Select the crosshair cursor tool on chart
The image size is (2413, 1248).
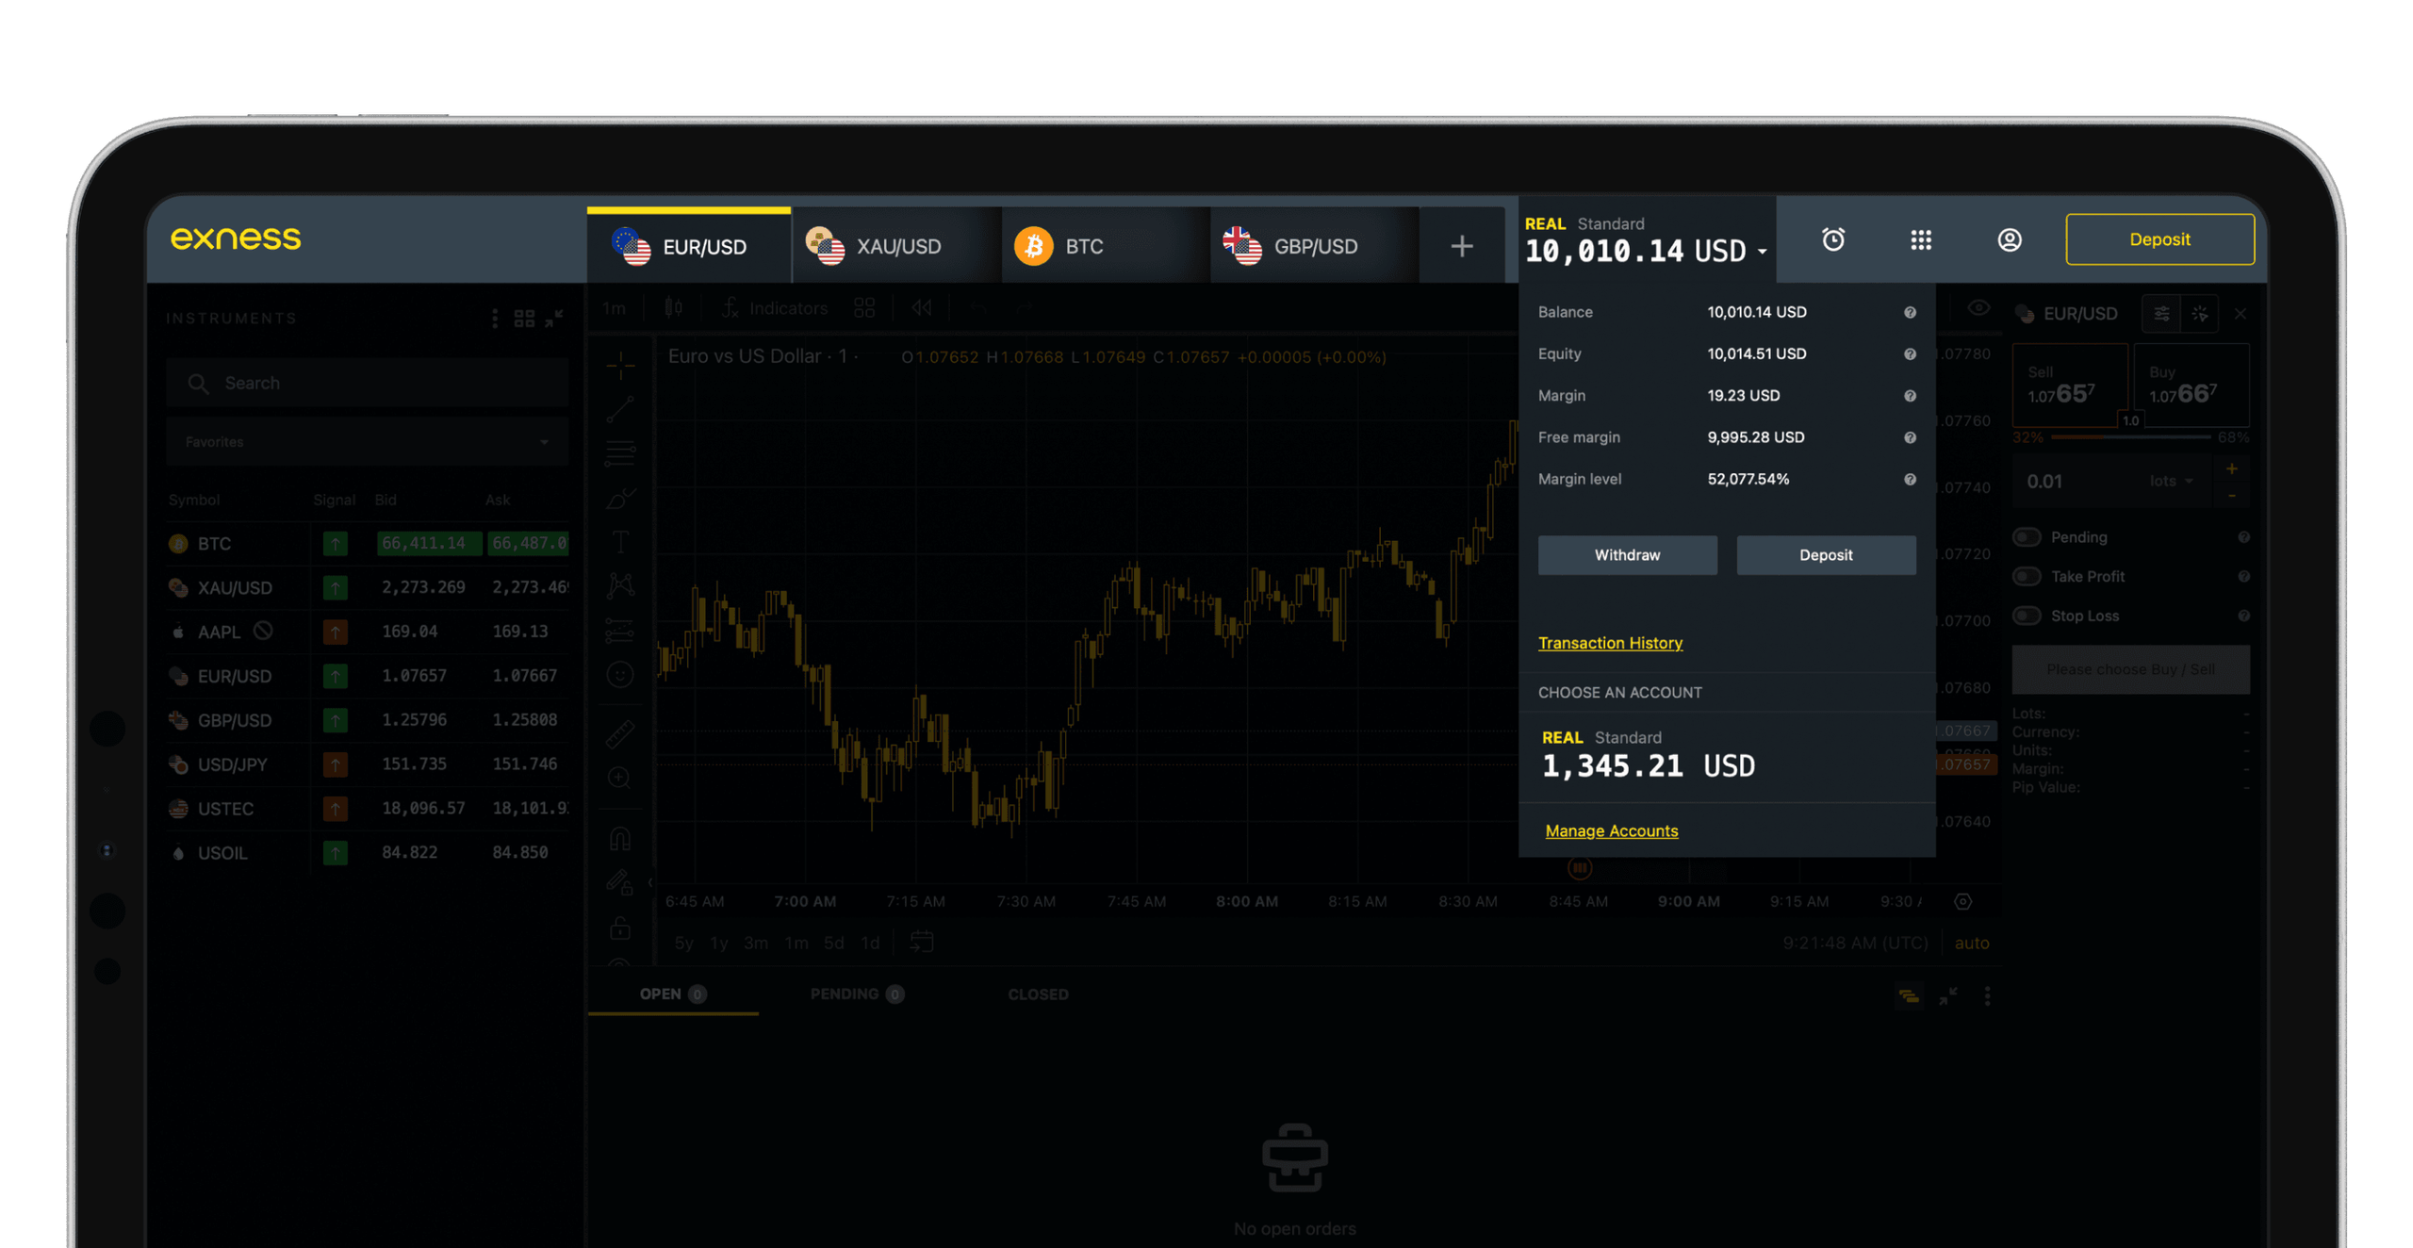[620, 365]
